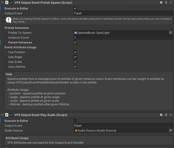Open object picker for Audio Source
The image size is (174, 148).
[171, 131]
